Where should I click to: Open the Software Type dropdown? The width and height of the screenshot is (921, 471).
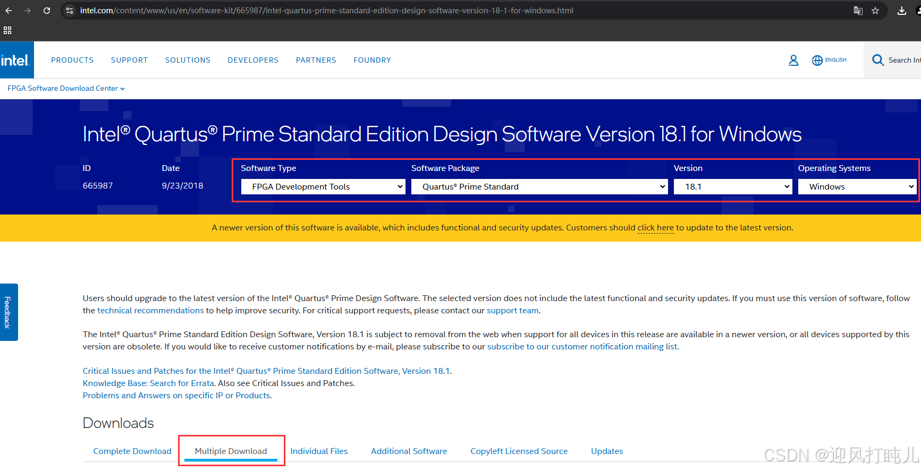coord(323,186)
